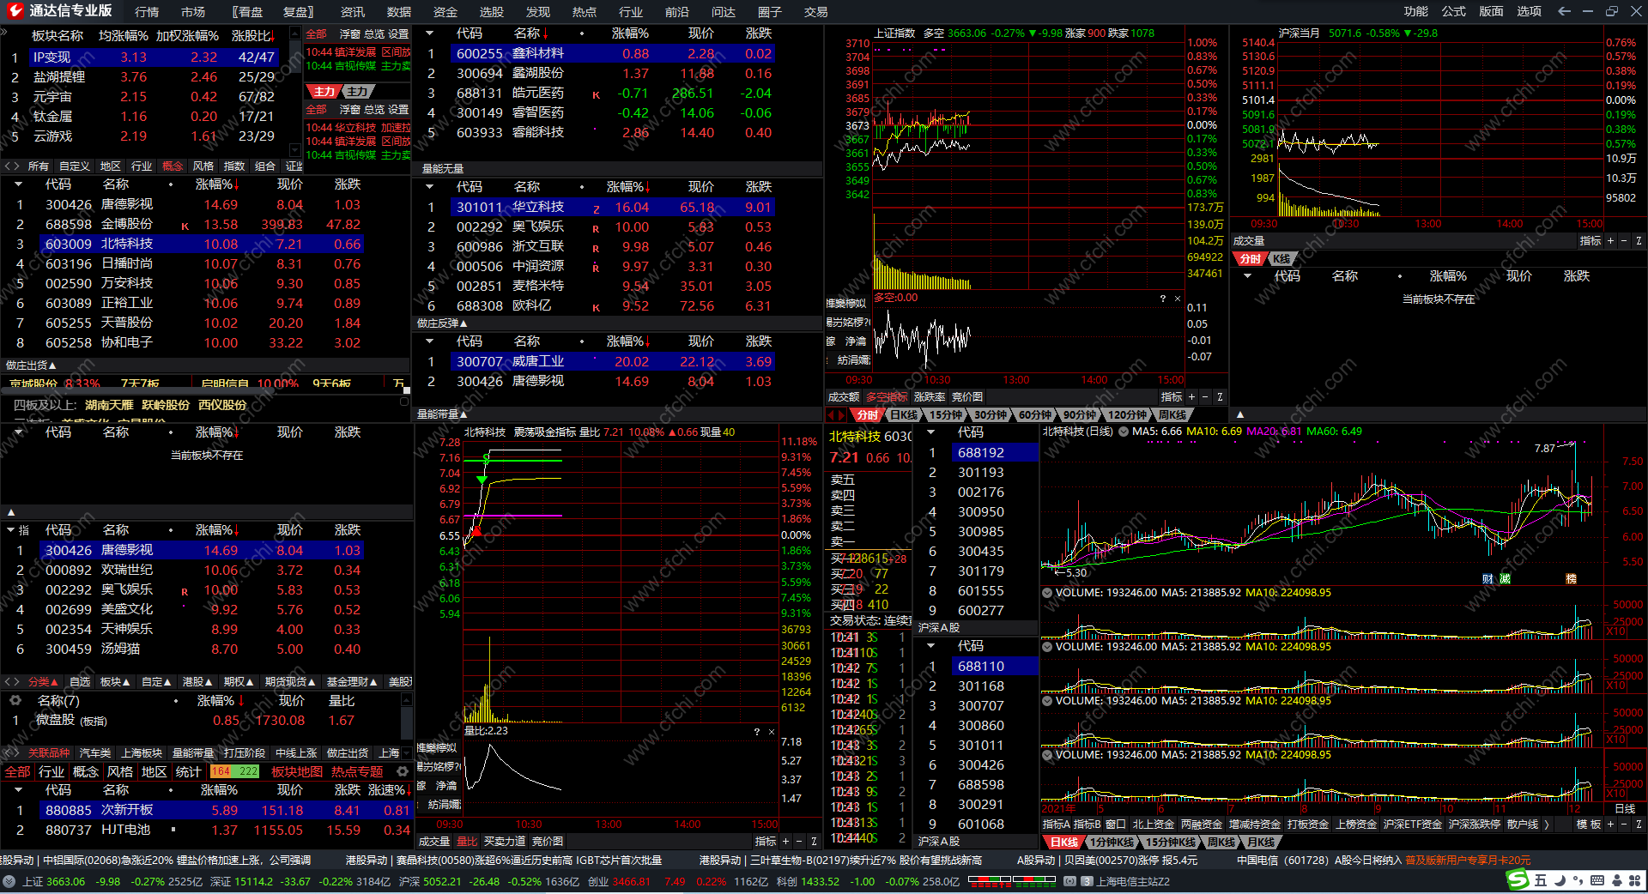Toggle the 主力 red filter button
The width and height of the screenshot is (1648, 894).
(324, 92)
